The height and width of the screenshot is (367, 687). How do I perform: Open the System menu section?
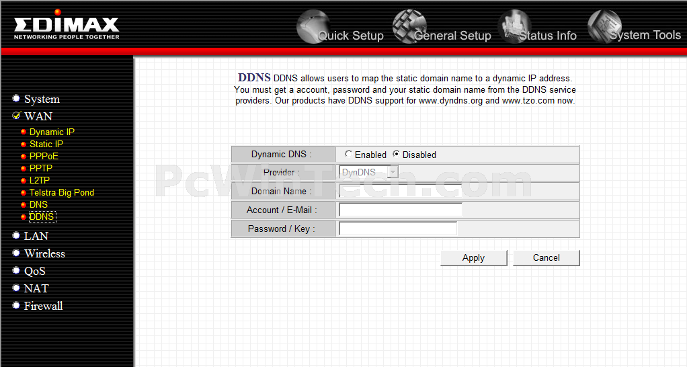pyautogui.click(x=42, y=99)
